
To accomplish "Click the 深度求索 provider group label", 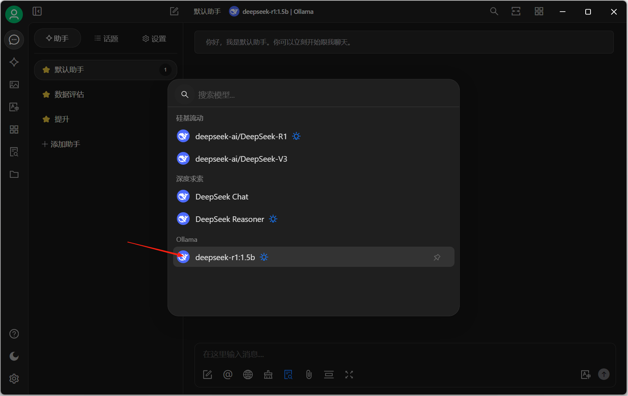I will click(x=190, y=179).
